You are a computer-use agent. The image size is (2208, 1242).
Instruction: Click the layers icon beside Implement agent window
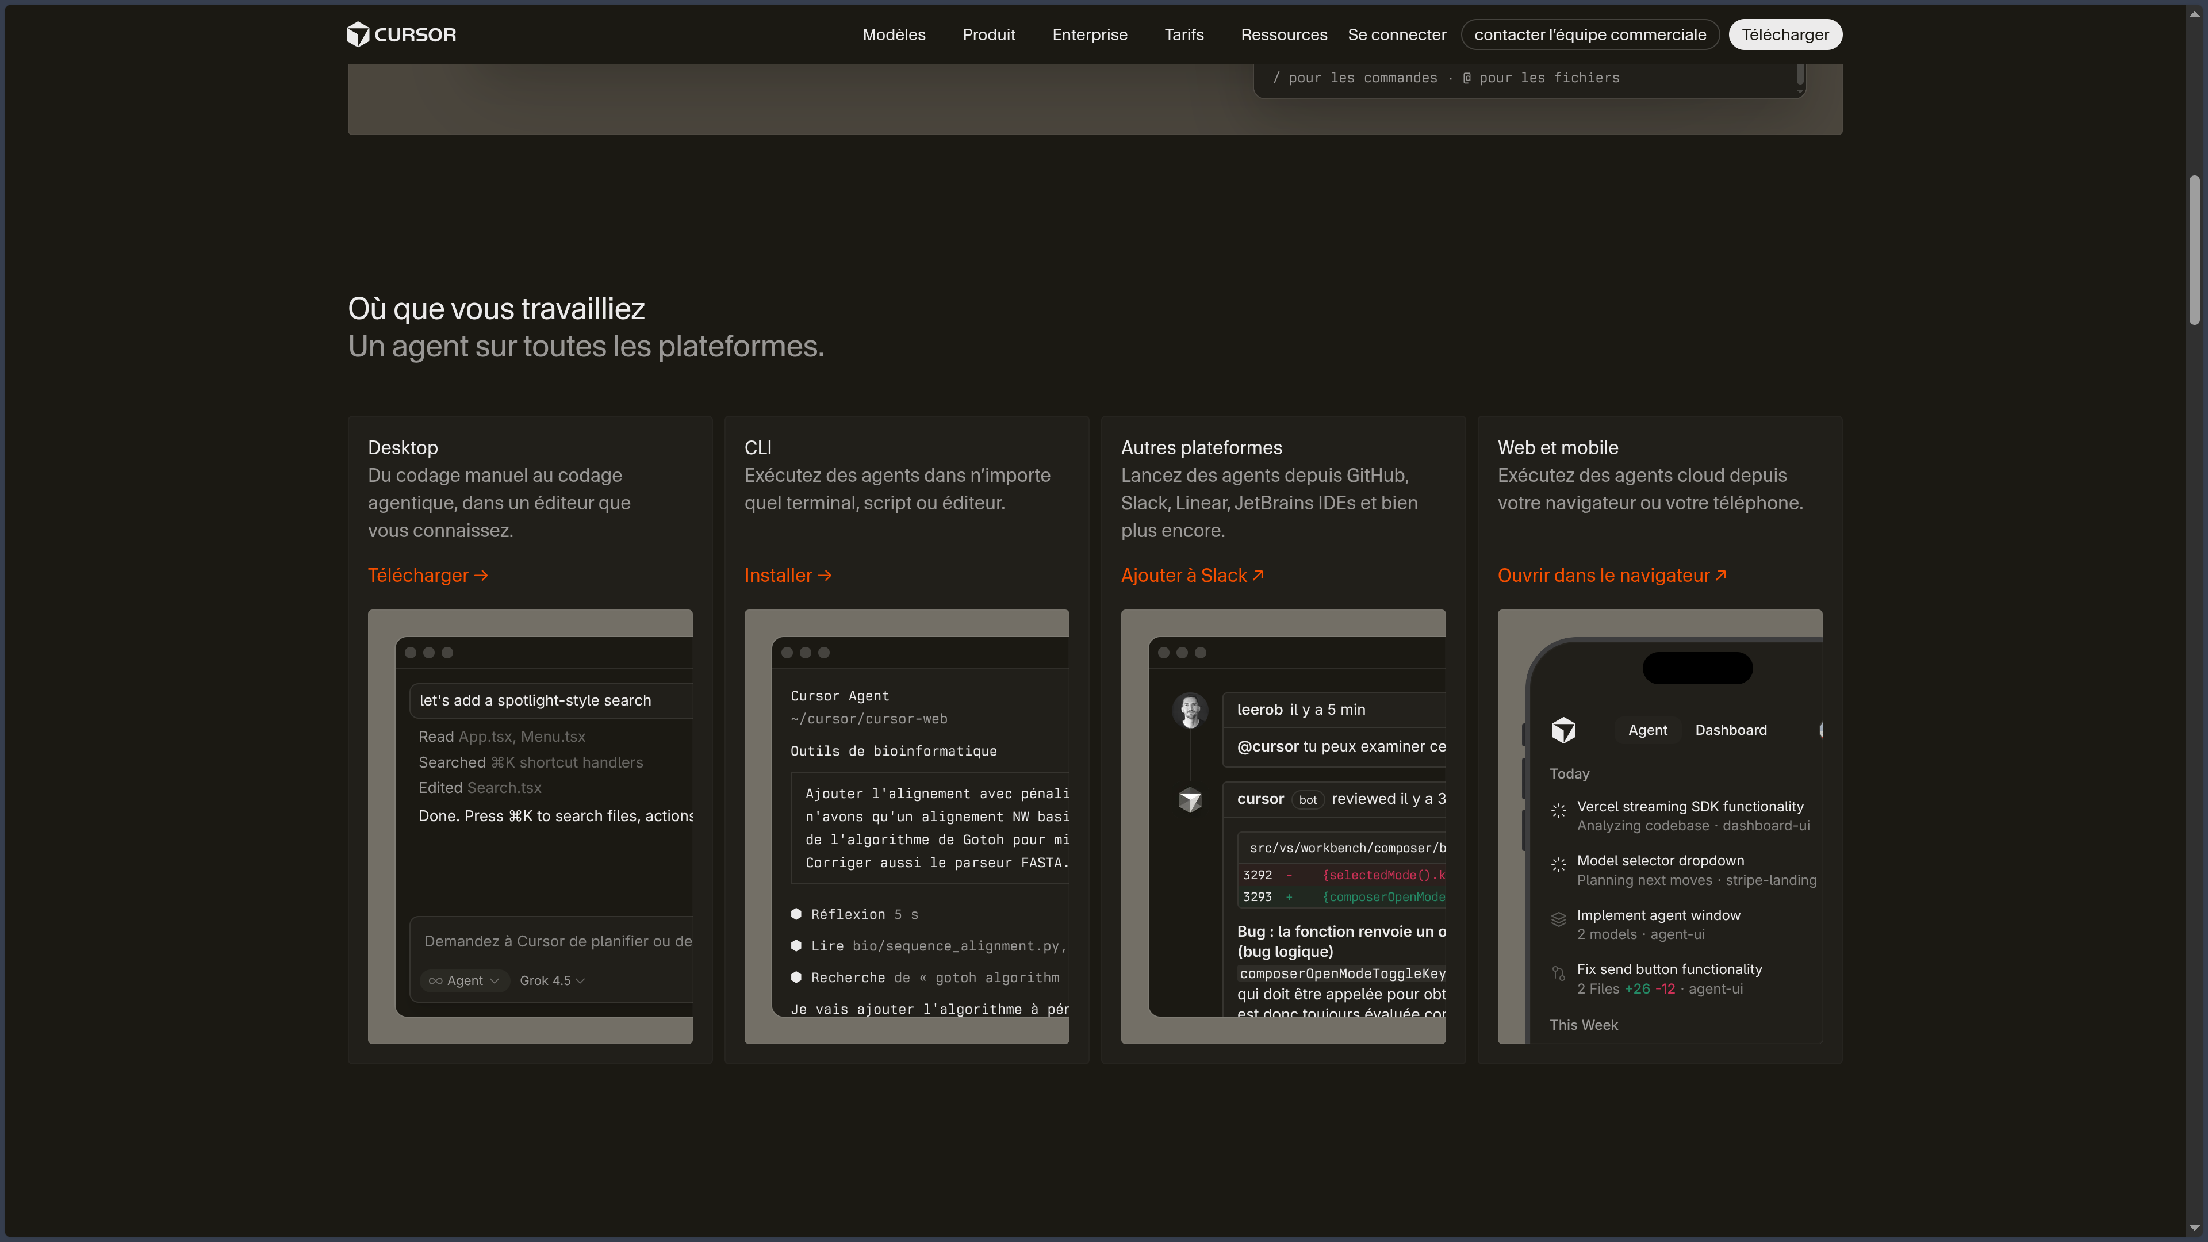click(1558, 919)
